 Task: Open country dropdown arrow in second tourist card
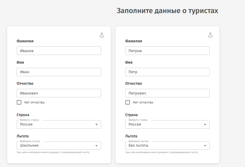point(205,125)
